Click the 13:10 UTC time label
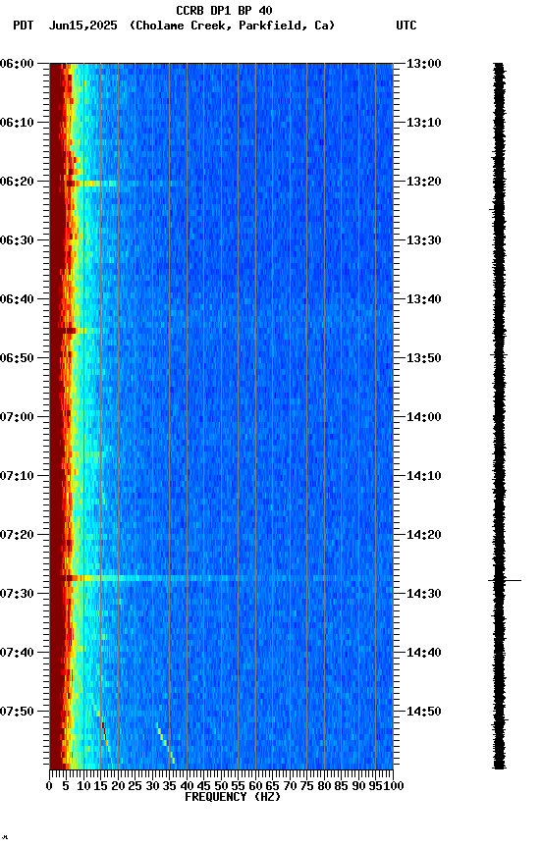542x848 pixels. (x=424, y=123)
